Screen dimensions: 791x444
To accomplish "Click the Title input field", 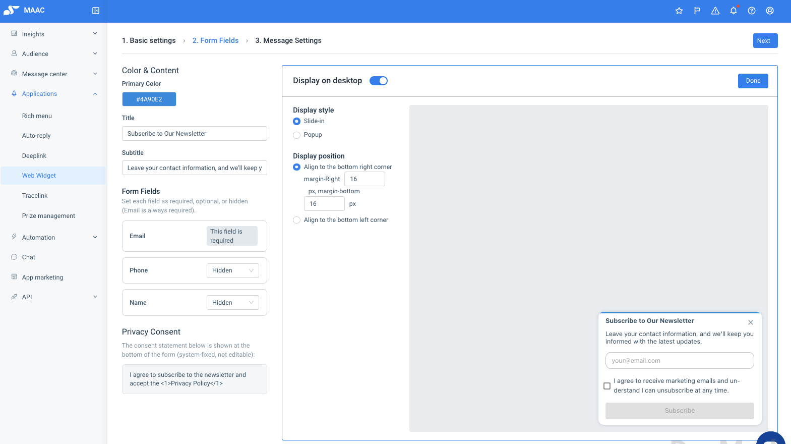I will tap(195, 134).
